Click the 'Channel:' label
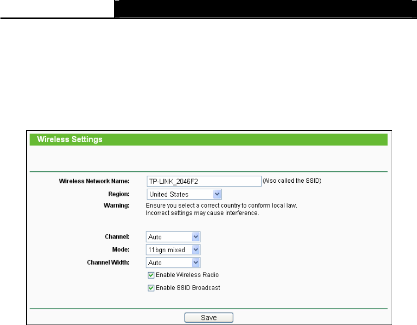The image size is (417, 325). click(117, 237)
